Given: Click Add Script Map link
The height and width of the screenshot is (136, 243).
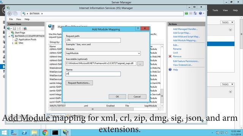Looking at the screenshot, I should (181, 33).
